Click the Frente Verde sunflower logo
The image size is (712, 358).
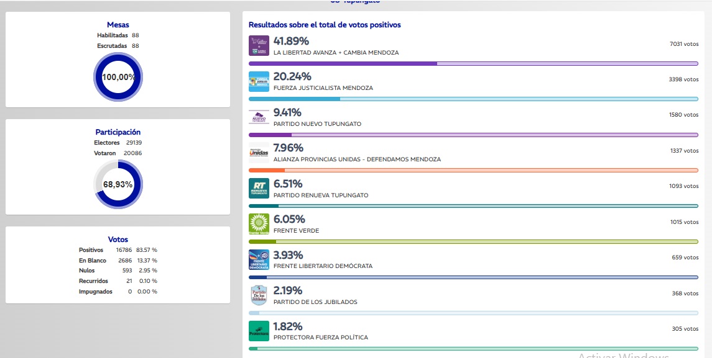[x=259, y=224]
